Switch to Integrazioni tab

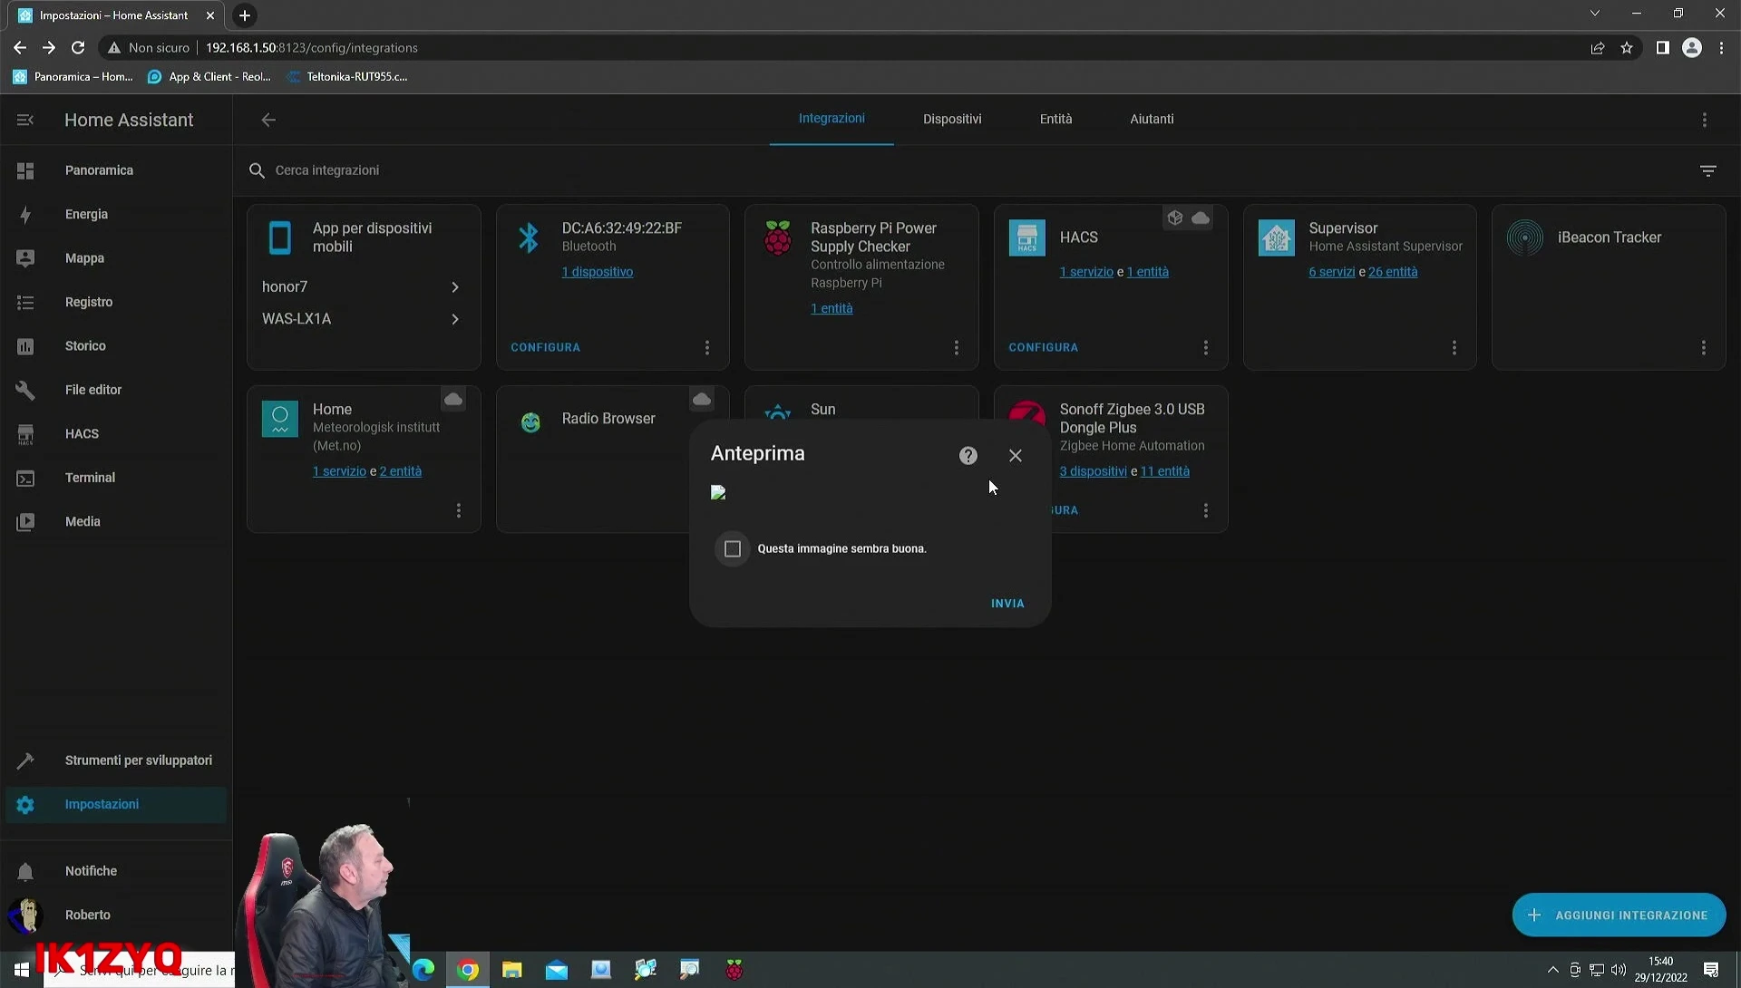pyautogui.click(x=832, y=119)
